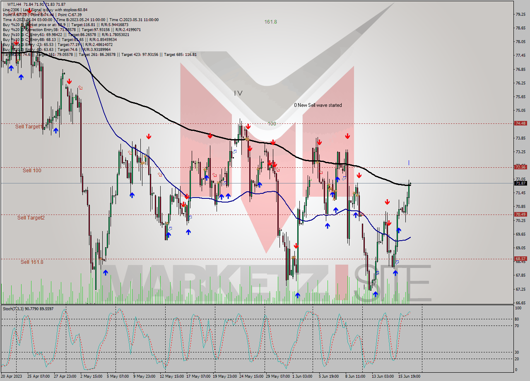
Task: Select the 'Sell Target1' level label
Action: pos(29,126)
